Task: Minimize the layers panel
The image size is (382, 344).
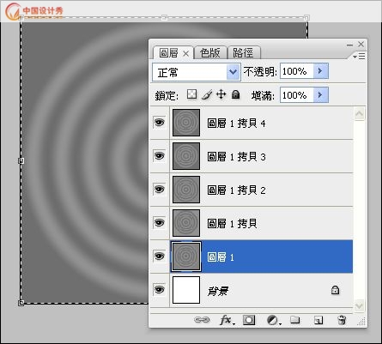Action: coord(349,45)
